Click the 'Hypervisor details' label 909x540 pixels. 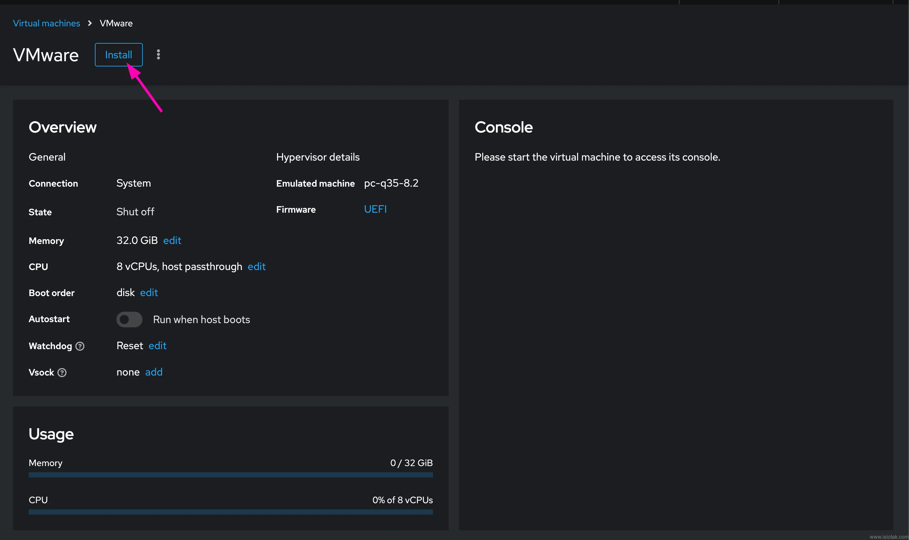click(318, 157)
